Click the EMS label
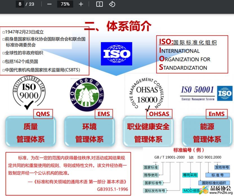 coord(104,114)
